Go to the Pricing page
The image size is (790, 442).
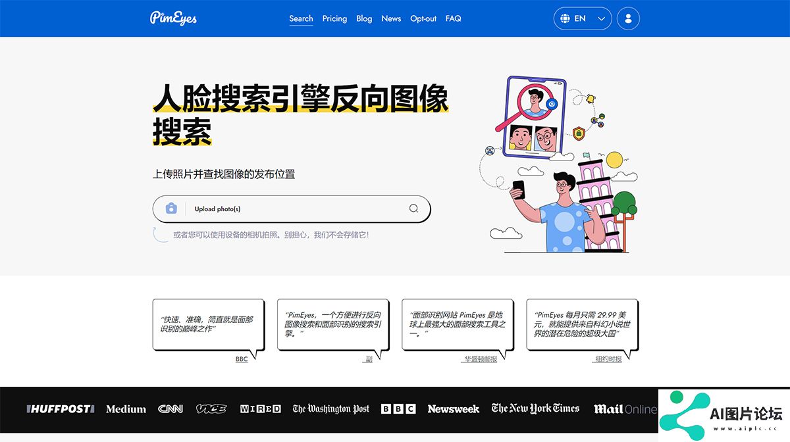[334, 18]
